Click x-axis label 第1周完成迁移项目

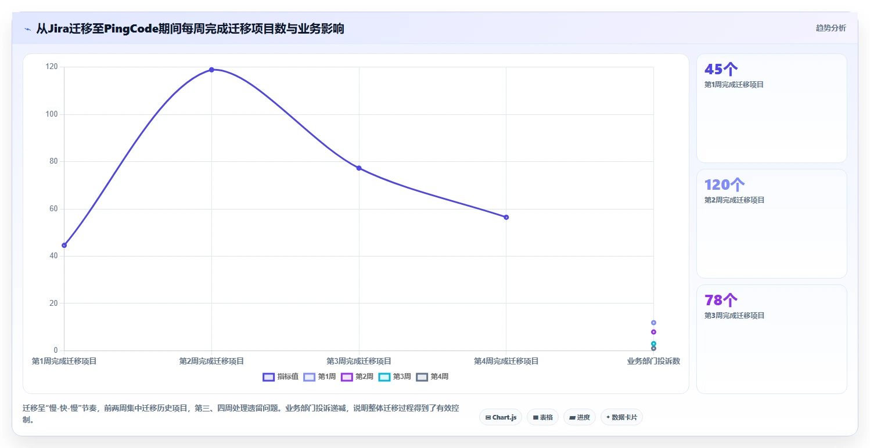coord(64,361)
